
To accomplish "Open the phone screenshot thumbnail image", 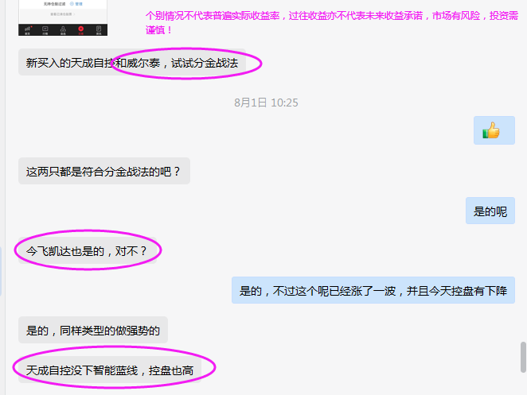I will point(63,17).
